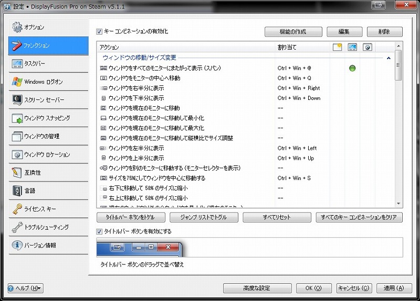This screenshot has height=301, width=420.
Task: Collapse the ウィンドウの移動/サイズ変更 group
Action: click(388, 58)
